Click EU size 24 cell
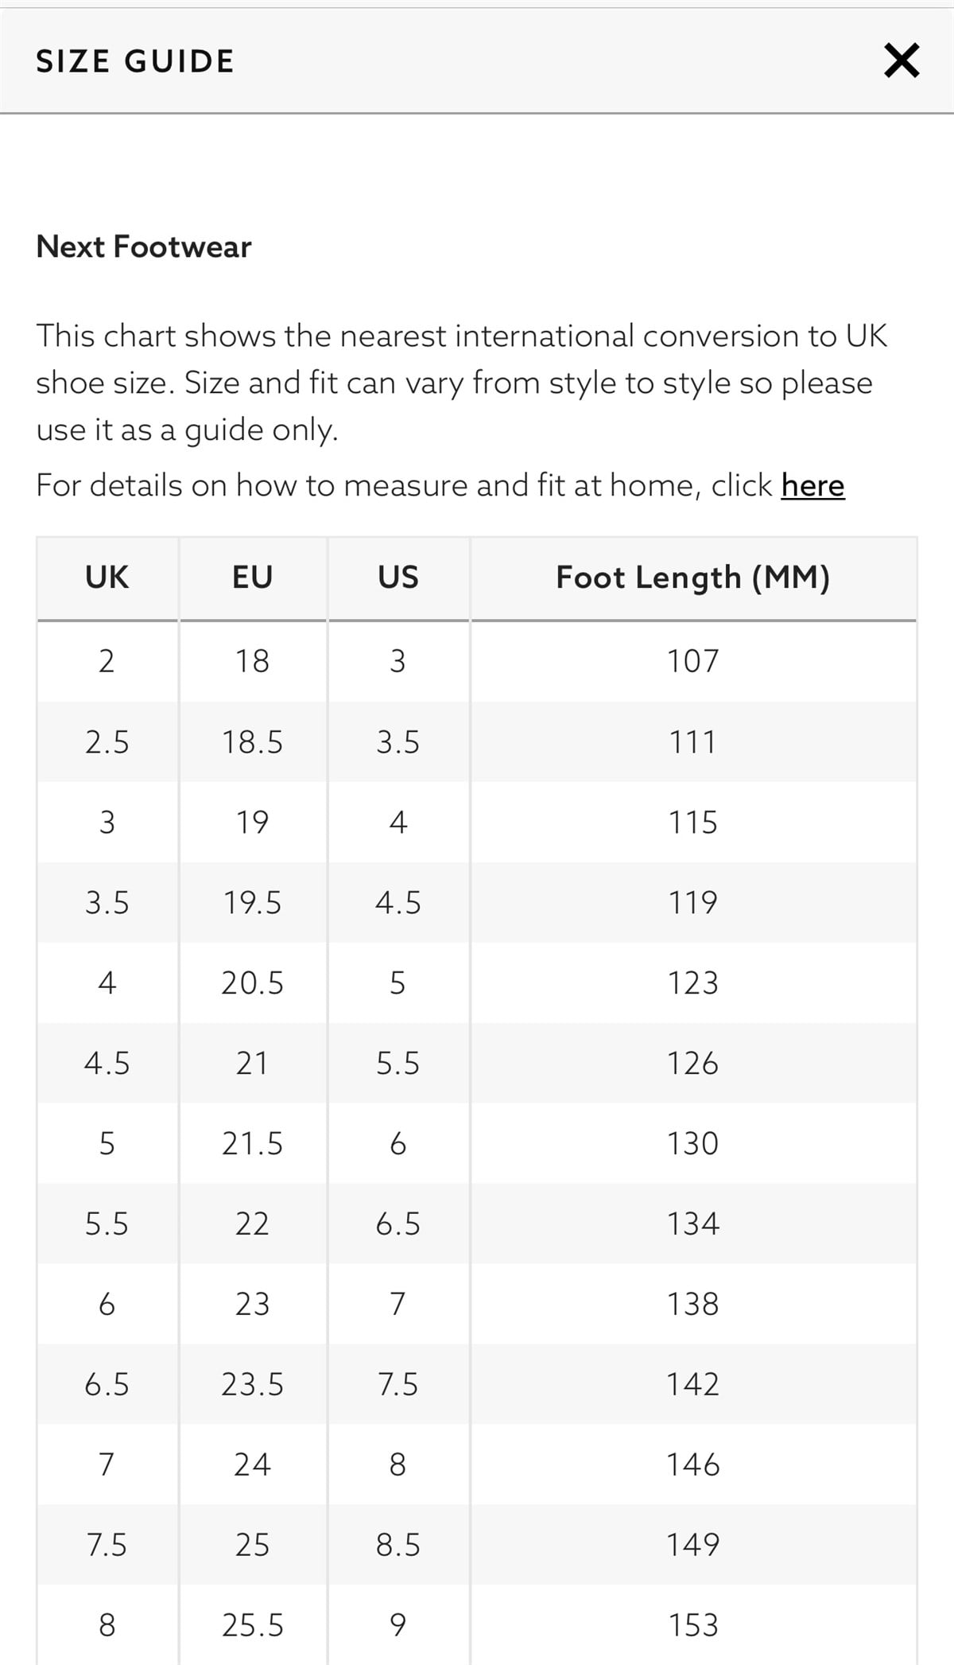954x1665 pixels. coord(252,1465)
